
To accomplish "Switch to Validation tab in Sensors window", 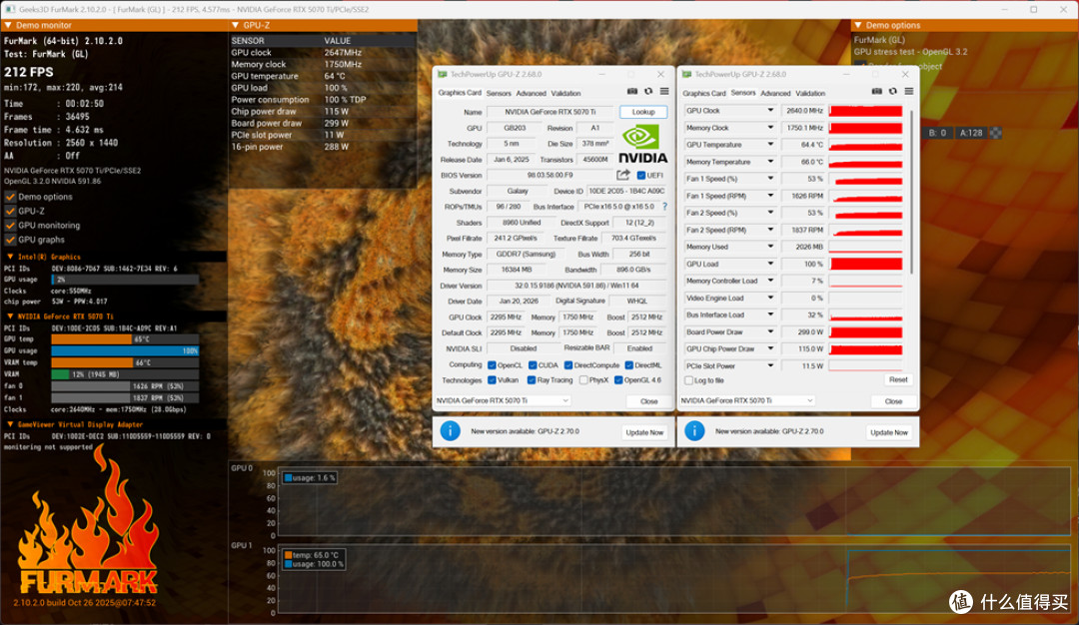I will [x=810, y=93].
